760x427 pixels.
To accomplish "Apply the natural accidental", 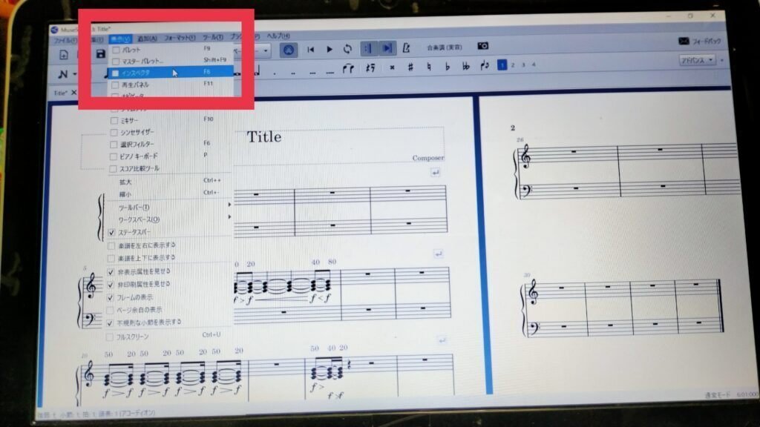I will pos(429,67).
